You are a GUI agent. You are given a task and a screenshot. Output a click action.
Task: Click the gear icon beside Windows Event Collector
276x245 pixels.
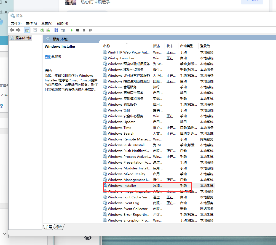click(105, 209)
